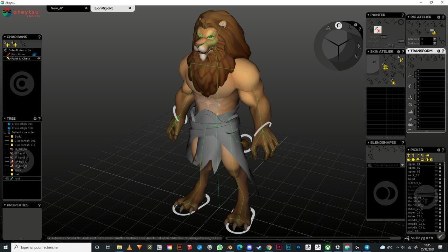Click the first yellow body-selection icon in Picker
The width and height of the screenshot is (448, 252).
pos(409,155)
